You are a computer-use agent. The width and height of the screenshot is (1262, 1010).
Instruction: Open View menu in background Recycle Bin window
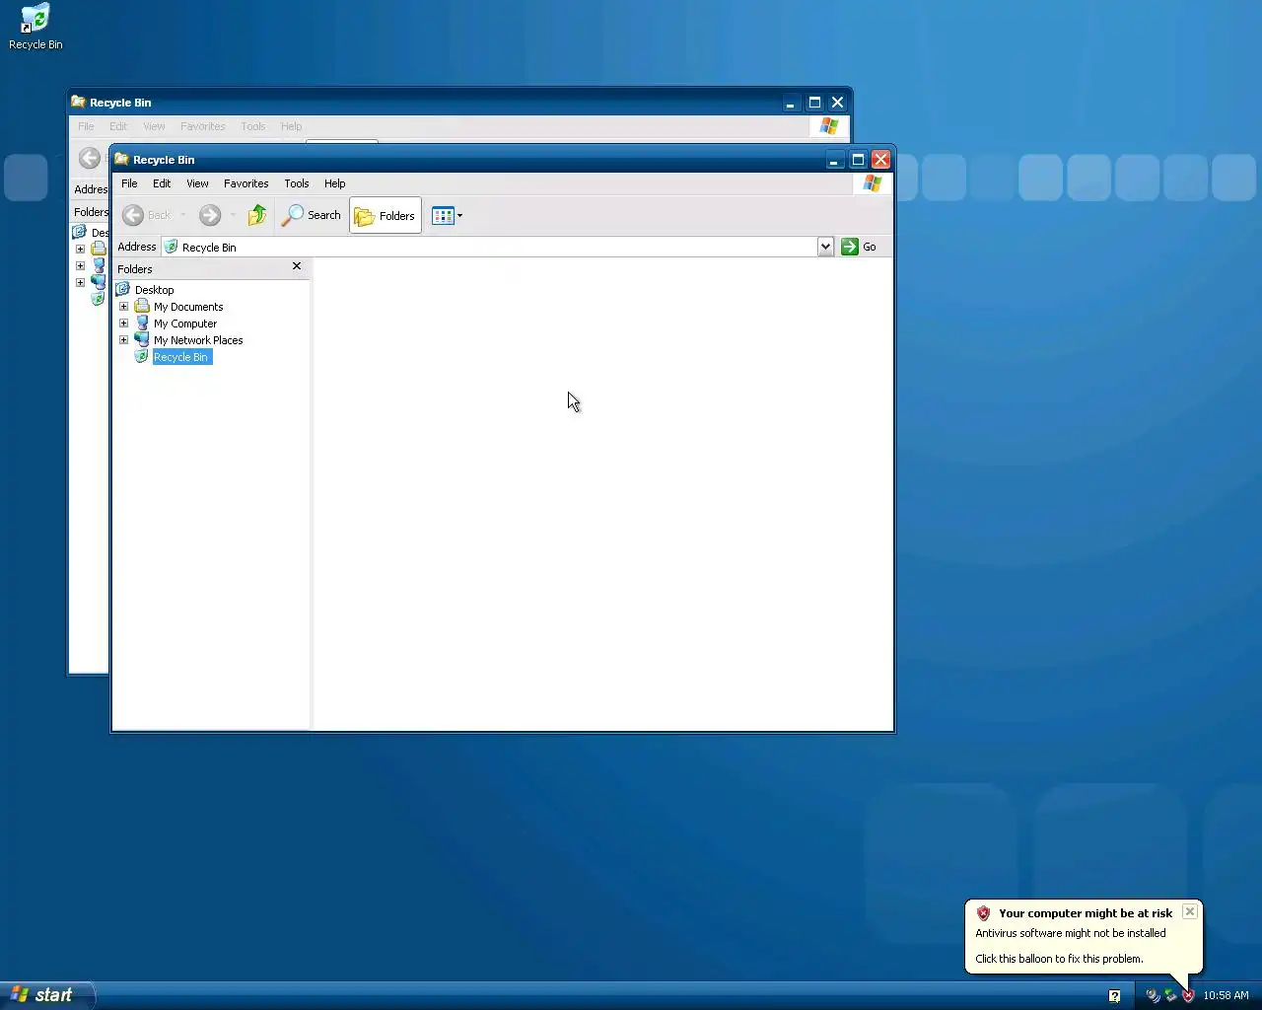point(154,126)
